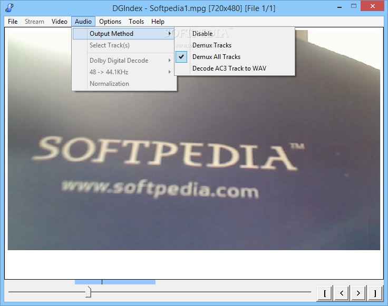
Task: Choose Decode AC3 Track to WAV
Action: click(x=235, y=68)
